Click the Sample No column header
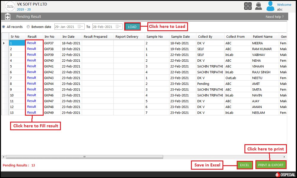297x178 pixels. [x=157, y=36]
